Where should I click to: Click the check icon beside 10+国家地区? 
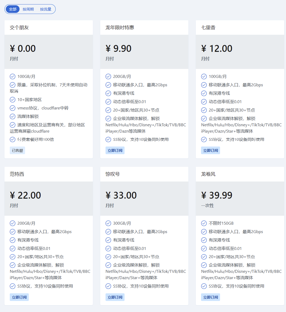pos(13,99)
